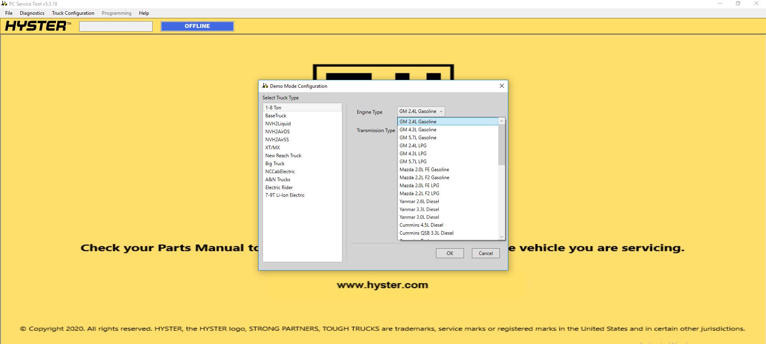766x344 pixels.
Task: Select 7-9T Li-Ion Electric truck type
Action: tap(302, 195)
